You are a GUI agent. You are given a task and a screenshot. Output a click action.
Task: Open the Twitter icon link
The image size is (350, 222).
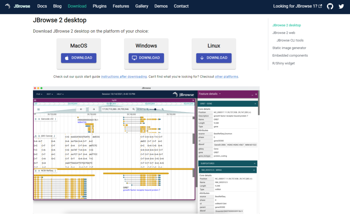tap(341, 6)
